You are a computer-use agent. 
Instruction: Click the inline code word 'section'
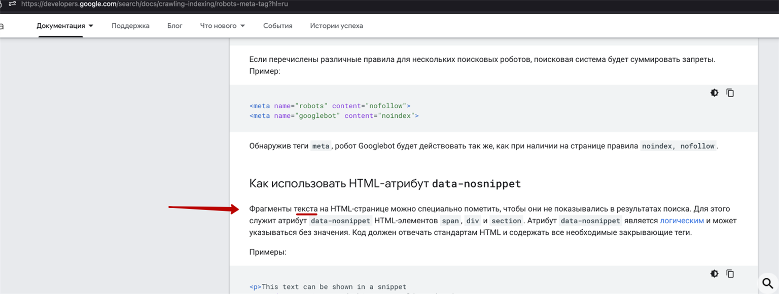(506, 221)
